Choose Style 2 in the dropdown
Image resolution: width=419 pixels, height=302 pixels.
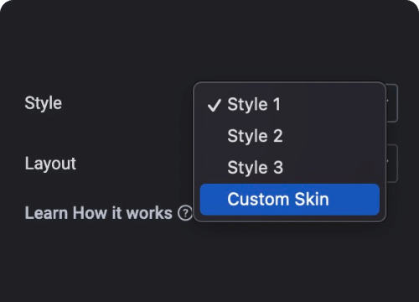pos(290,136)
